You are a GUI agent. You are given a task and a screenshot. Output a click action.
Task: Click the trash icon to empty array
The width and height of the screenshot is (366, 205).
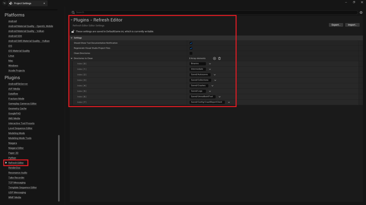(x=219, y=58)
